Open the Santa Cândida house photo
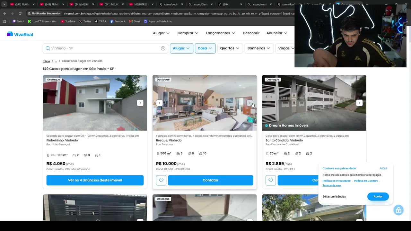The width and height of the screenshot is (411, 231). click(x=314, y=103)
